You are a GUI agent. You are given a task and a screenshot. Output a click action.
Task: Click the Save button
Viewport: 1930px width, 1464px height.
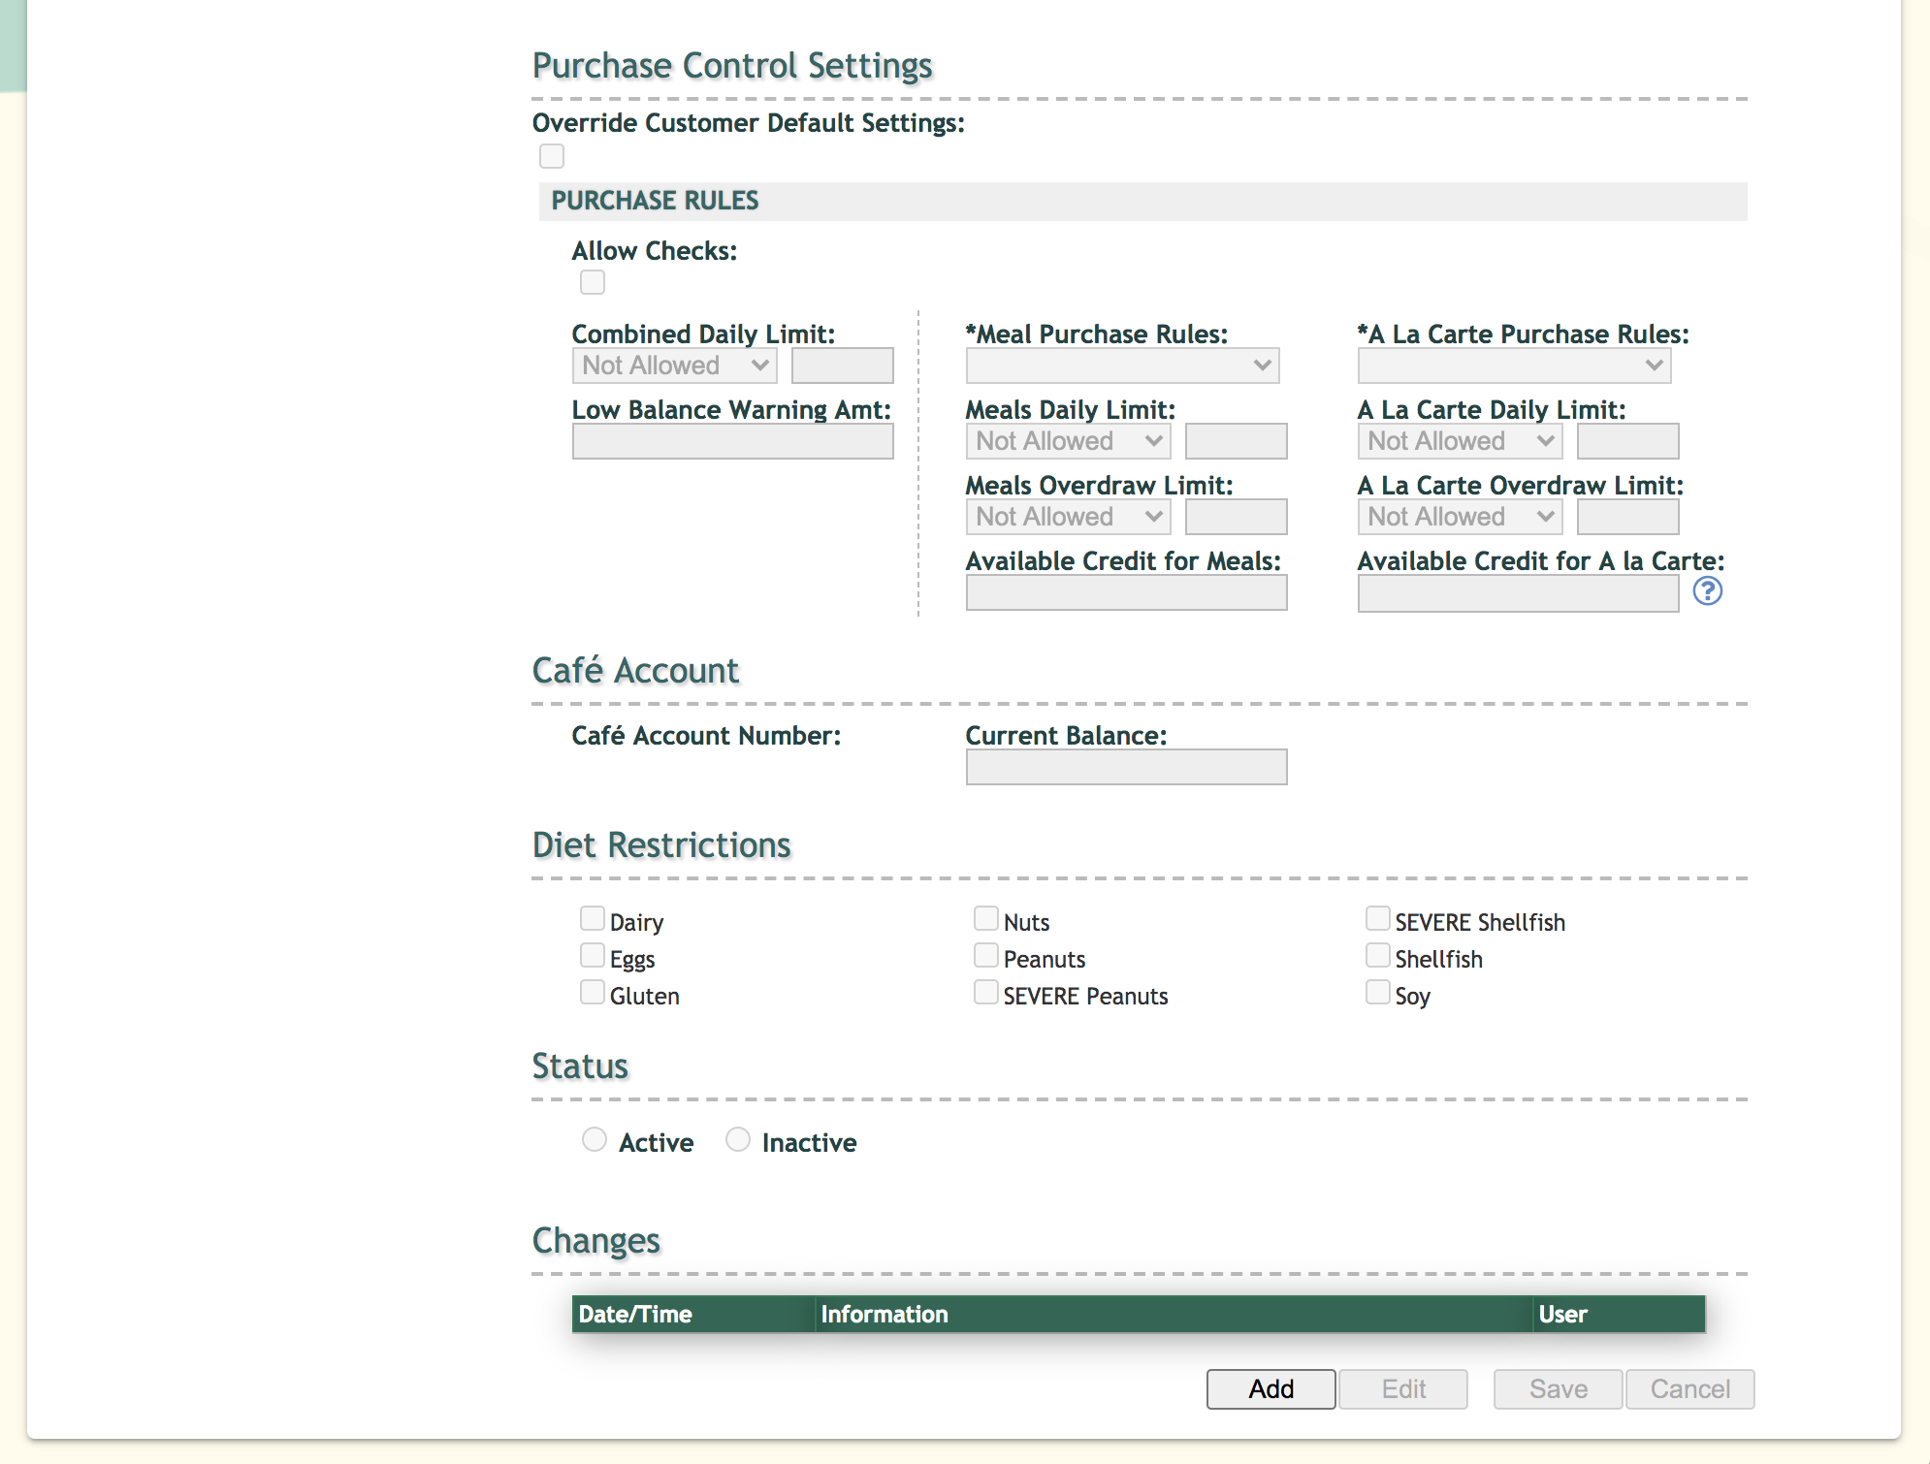click(1558, 1389)
